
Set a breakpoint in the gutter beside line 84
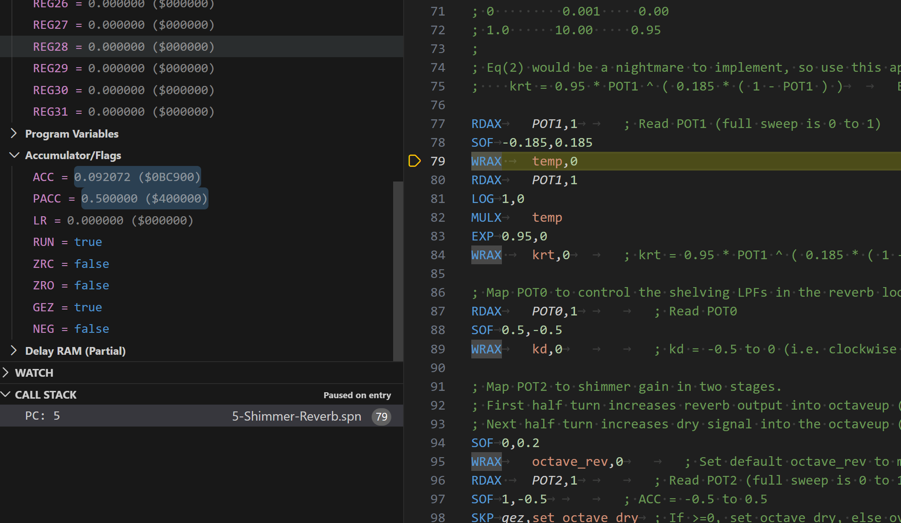click(x=414, y=255)
